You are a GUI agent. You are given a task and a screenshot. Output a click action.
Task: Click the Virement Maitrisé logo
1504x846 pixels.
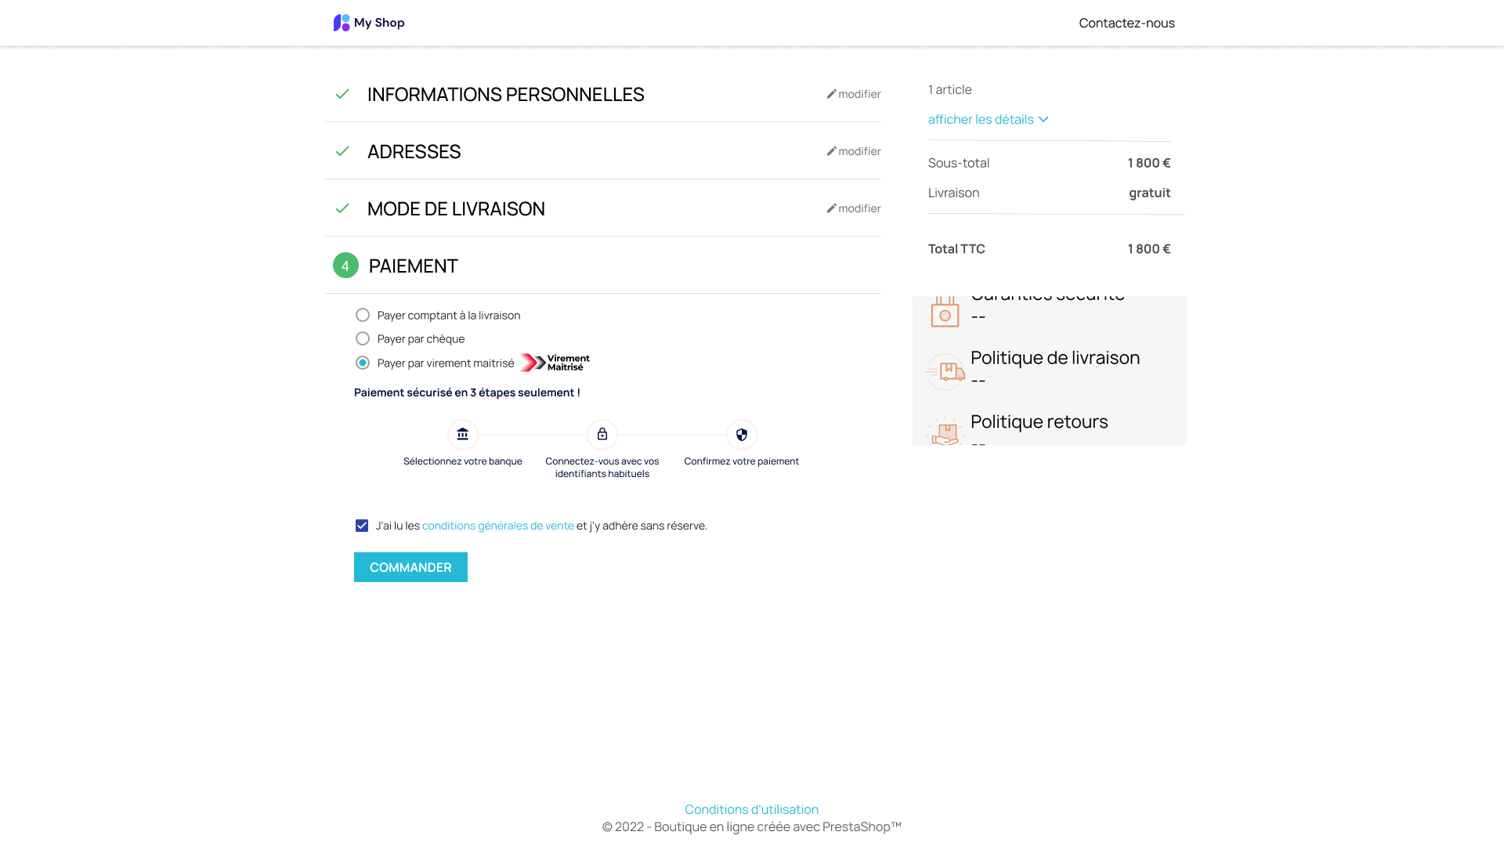555,363
